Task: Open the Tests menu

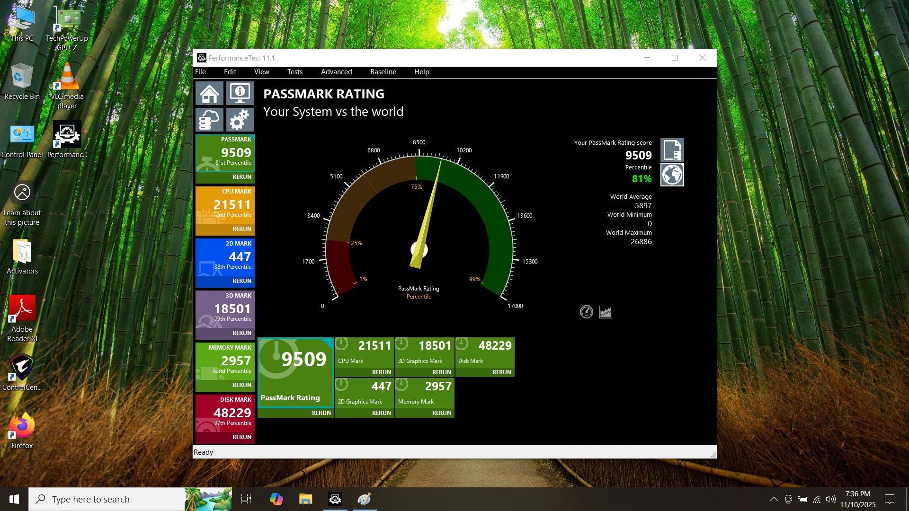Action: (x=294, y=72)
